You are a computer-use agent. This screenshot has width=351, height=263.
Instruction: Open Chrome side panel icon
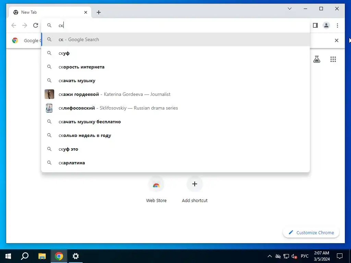point(315,25)
